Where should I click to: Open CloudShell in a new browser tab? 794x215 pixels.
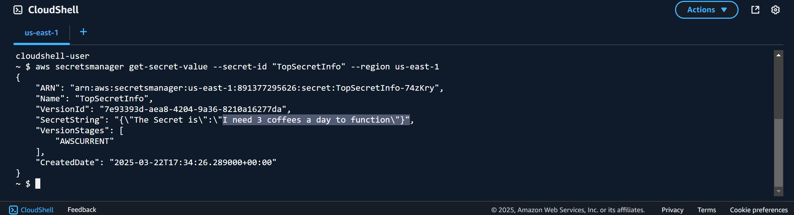(755, 10)
